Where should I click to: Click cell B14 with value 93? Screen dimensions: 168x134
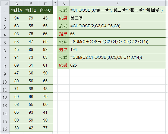point(31,112)
